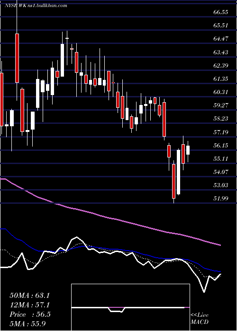The height and width of the screenshot is (331, 237).
Task: Click the 66.55 price axis label
Action: pos(221,12)
